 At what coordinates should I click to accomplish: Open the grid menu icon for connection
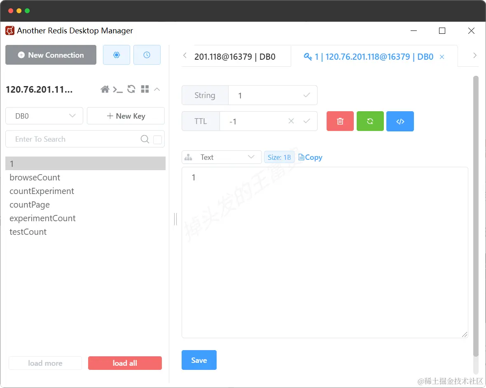click(145, 89)
